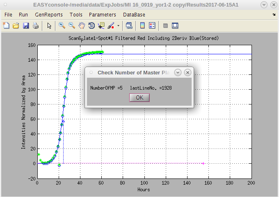
Task: Click the New Figure icon
Action: coord(6,25)
